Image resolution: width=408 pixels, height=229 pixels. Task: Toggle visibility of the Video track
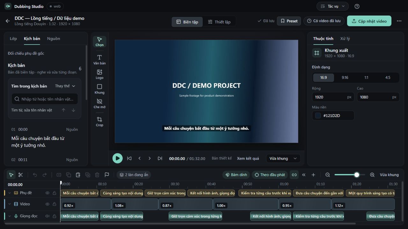(x=47, y=204)
